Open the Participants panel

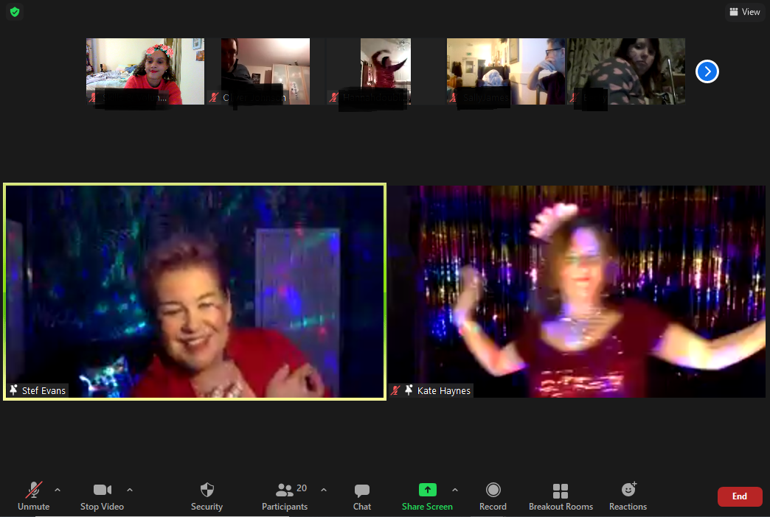click(x=285, y=496)
